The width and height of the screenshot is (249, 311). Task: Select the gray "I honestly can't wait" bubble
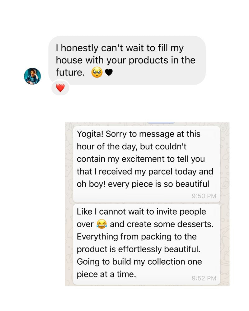(127, 60)
